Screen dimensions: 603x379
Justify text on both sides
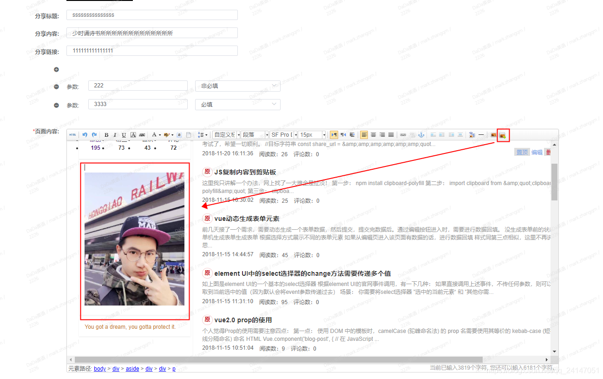[391, 135]
